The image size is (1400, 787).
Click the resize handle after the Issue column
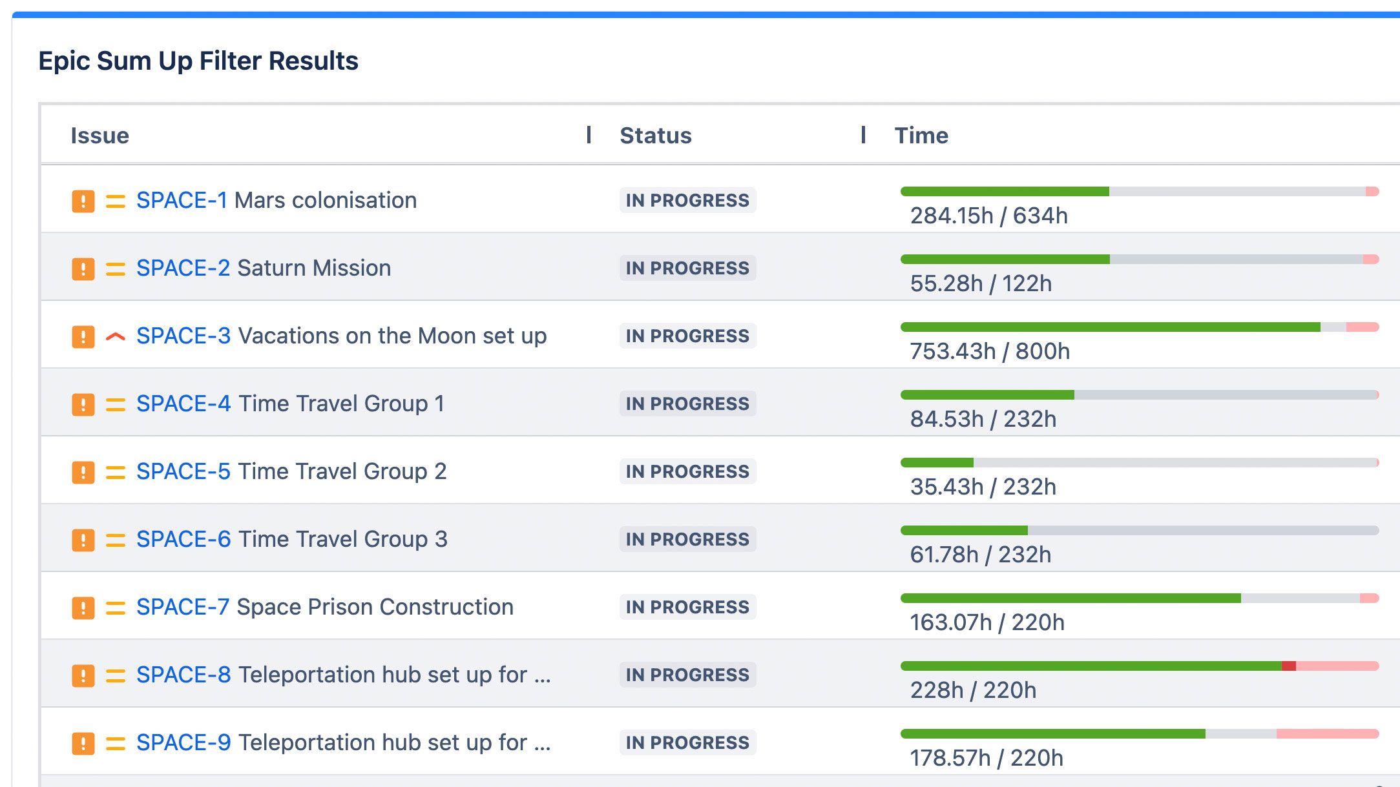pyautogui.click(x=589, y=135)
